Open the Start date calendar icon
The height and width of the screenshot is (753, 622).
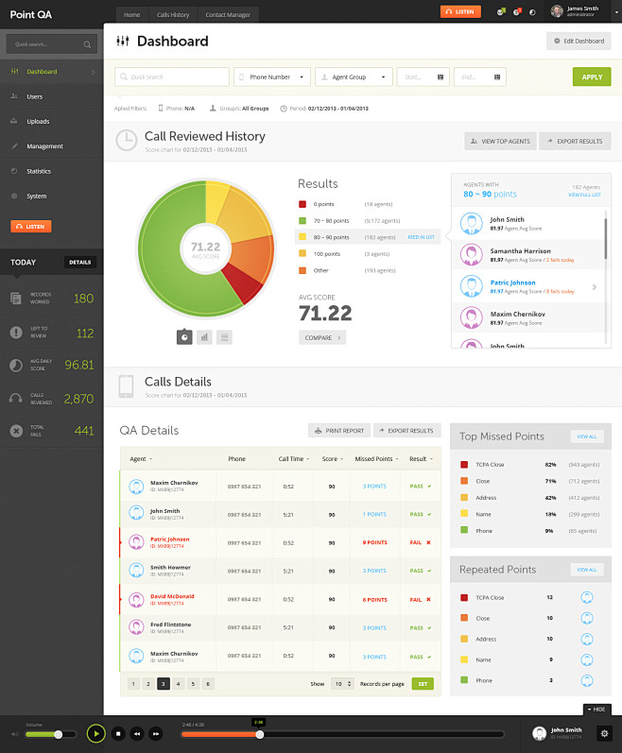click(x=441, y=77)
